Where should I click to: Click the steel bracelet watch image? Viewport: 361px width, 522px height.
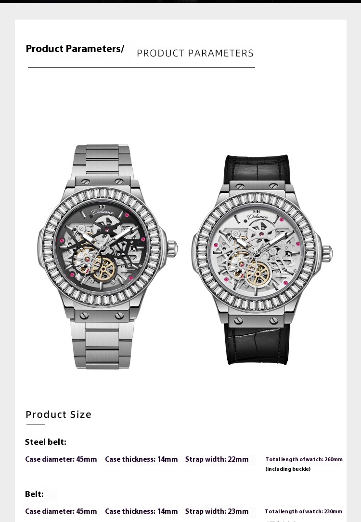107,257
